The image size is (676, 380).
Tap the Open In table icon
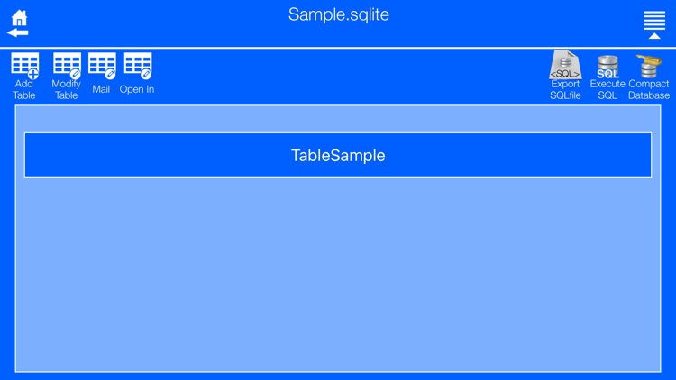pos(138,66)
